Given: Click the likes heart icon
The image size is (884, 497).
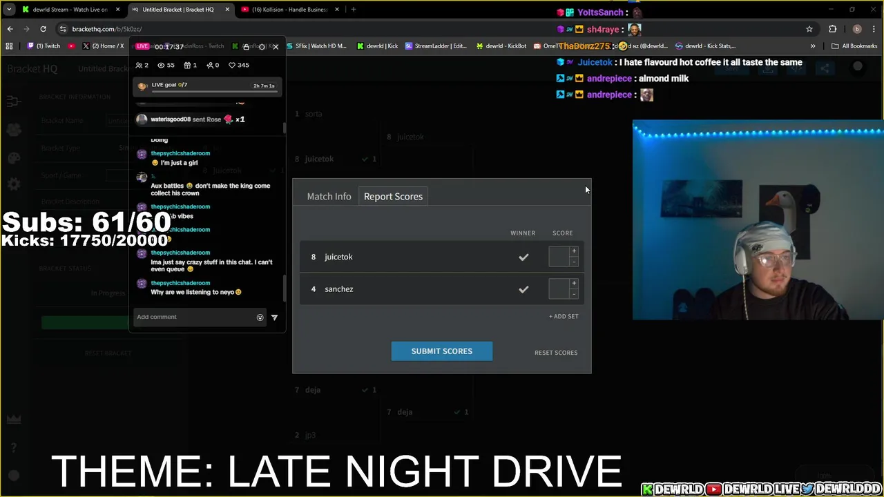Looking at the screenshot, I should pyautogui.click(x=232, y=65).
